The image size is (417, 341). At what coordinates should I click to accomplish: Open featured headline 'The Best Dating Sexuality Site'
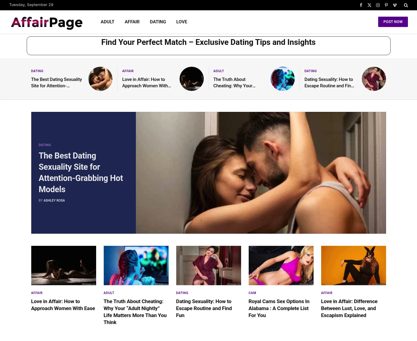point(81,172)
